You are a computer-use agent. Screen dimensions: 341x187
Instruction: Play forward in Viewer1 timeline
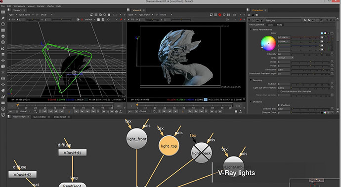[x=76, y=112]
